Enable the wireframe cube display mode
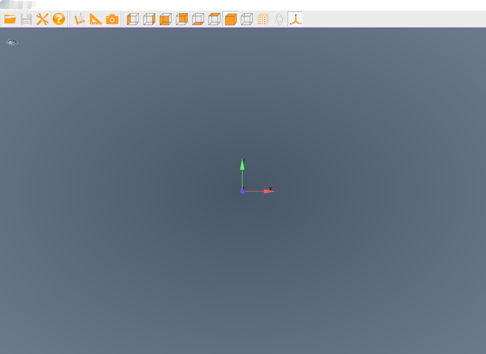Viewport: 486px width, 354px height. [247, 19]
